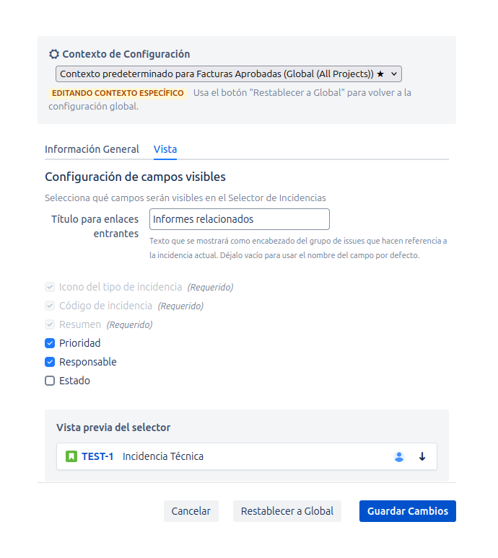Focus the Título para enlaces entrantes field

(x=239, y=219)
